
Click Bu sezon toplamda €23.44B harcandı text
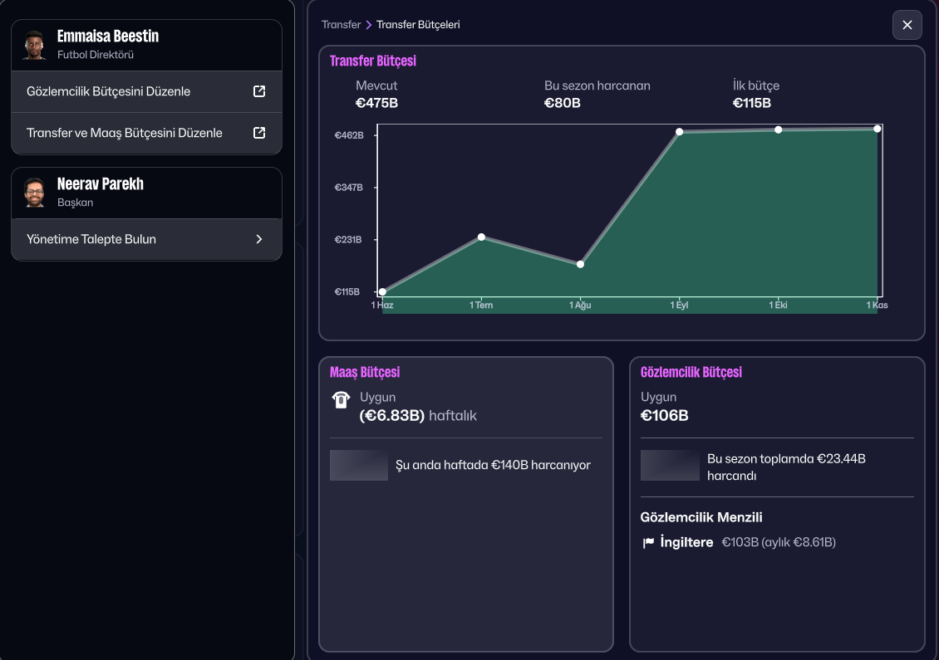[x=786, y=467]
